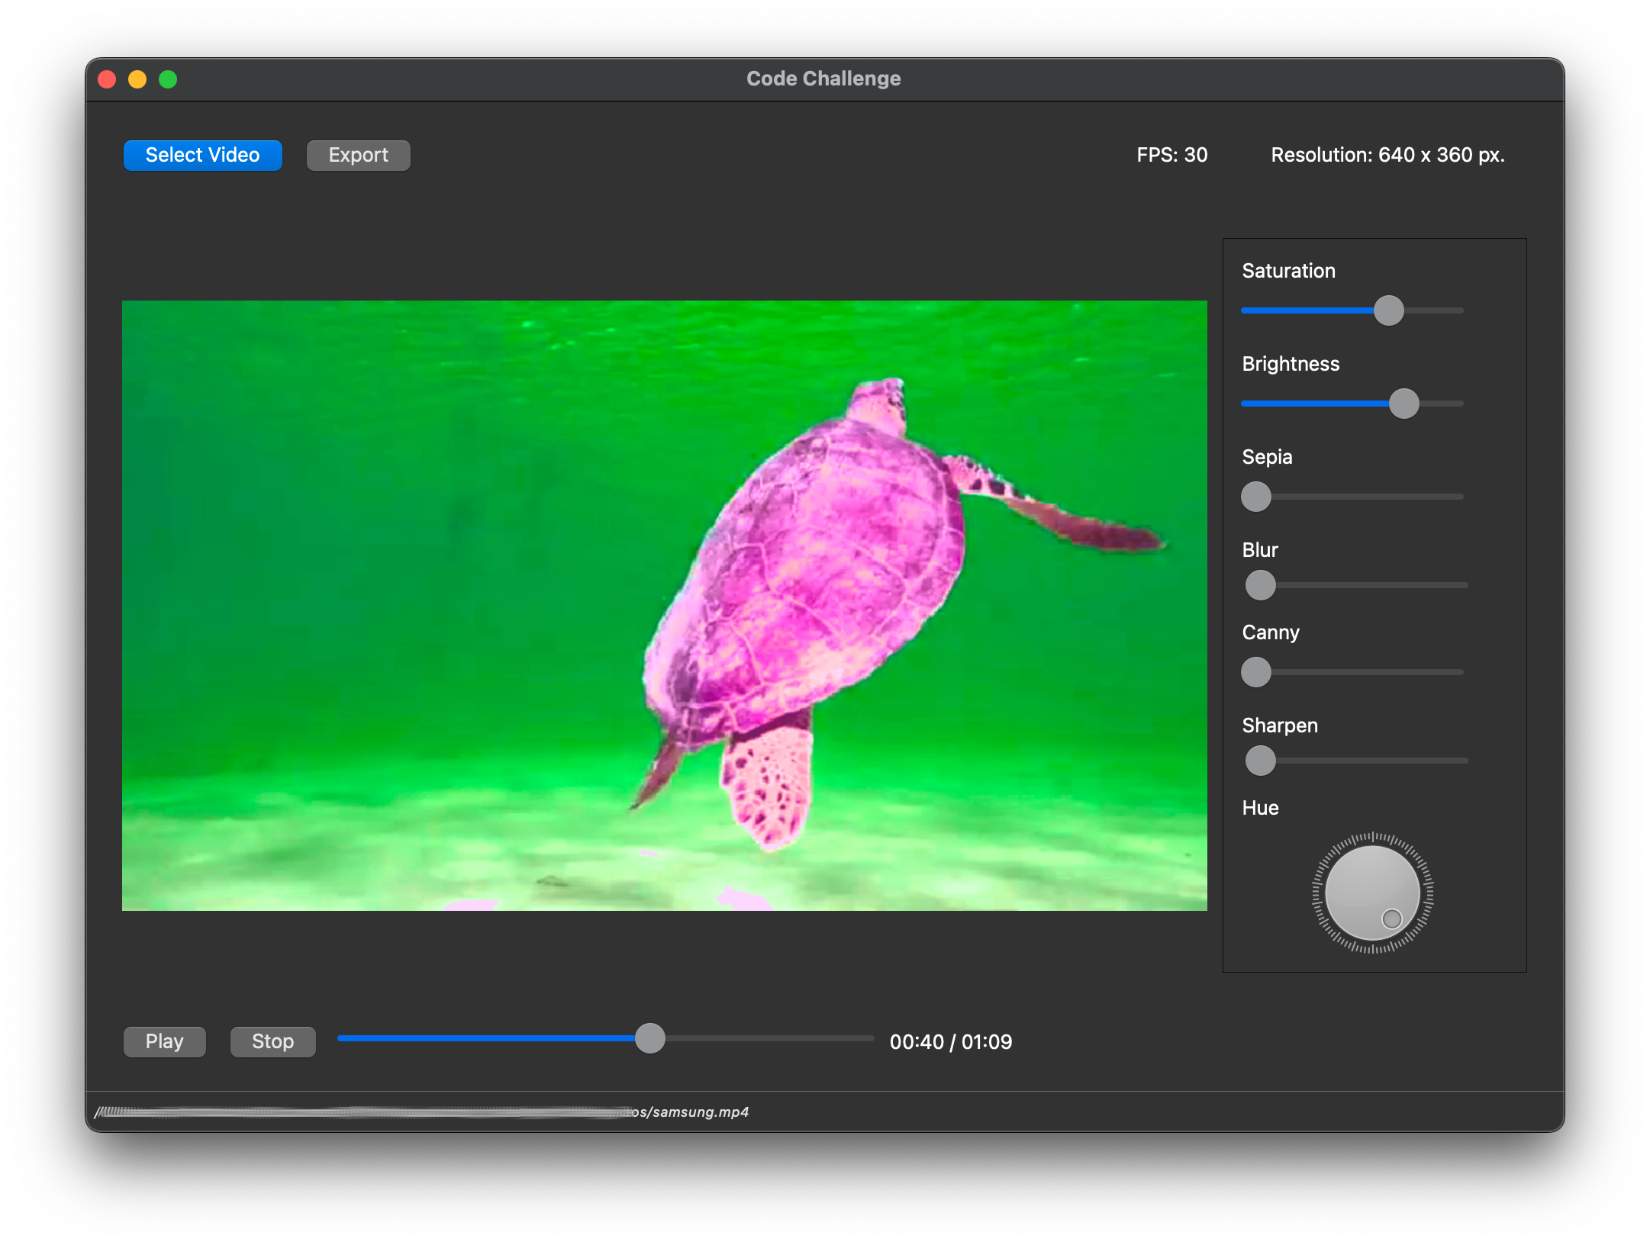Close the window with red button
1650x1245 pixels.
pos(108,79)
